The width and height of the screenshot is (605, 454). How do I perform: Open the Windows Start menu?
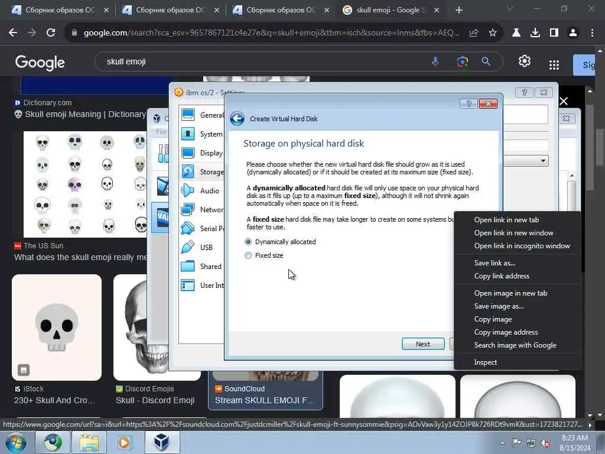[x=16, y=442]
